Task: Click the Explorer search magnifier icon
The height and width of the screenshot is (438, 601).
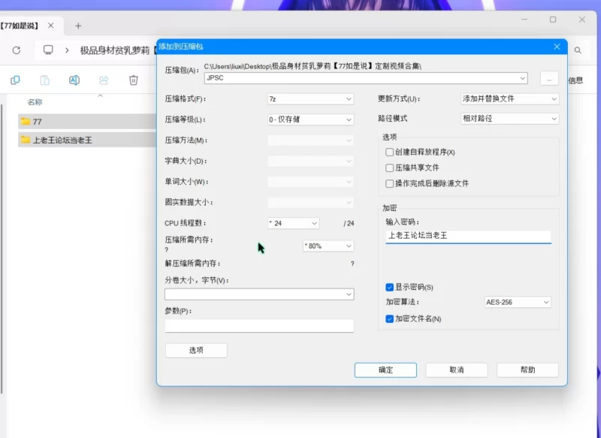Action: [x=578, y=50]
